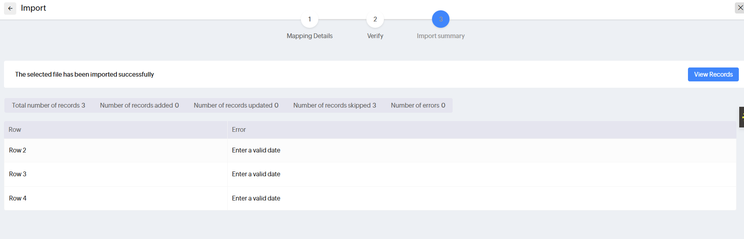Select the Row 4 entry in table
The image size is (744, 239).
(18, 198)
